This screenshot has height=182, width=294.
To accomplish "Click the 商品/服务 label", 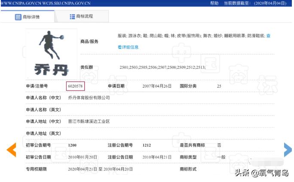I will [x=89, y=42].
